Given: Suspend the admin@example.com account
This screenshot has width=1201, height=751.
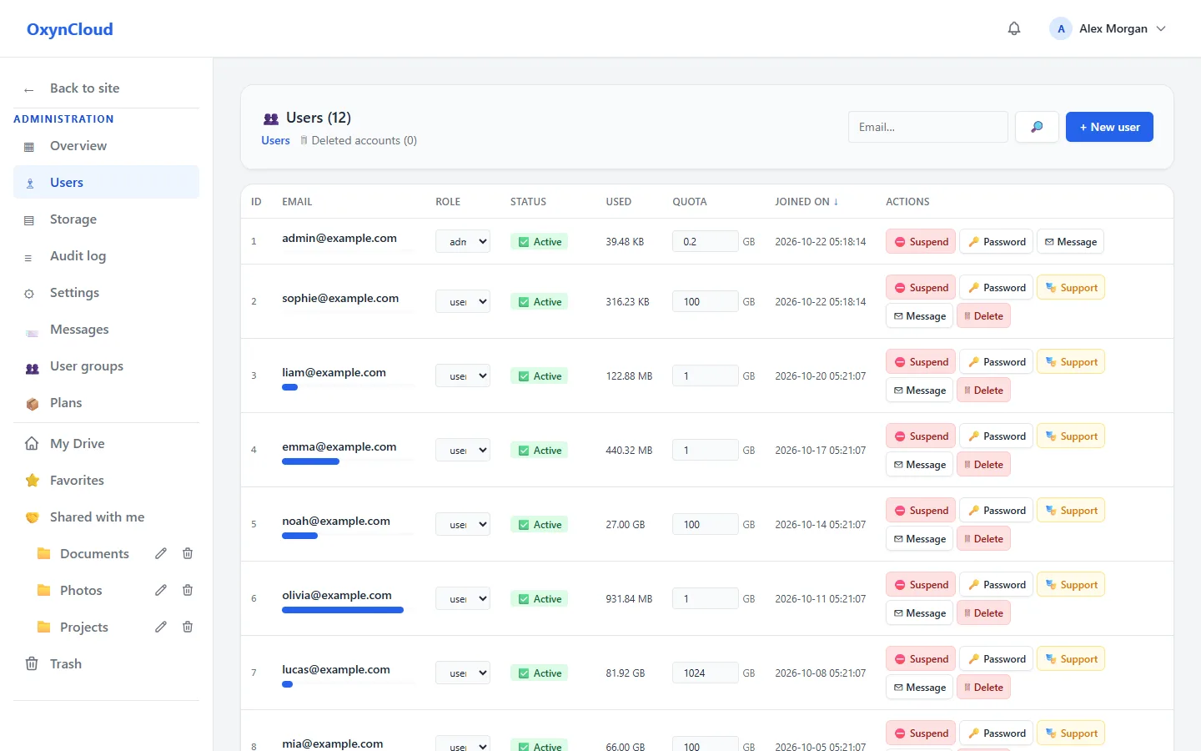Looking at the screenshot, I should coord(921,242).
